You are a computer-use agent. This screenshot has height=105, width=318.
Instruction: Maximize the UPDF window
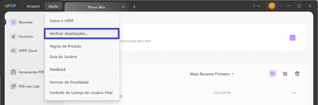299,6
